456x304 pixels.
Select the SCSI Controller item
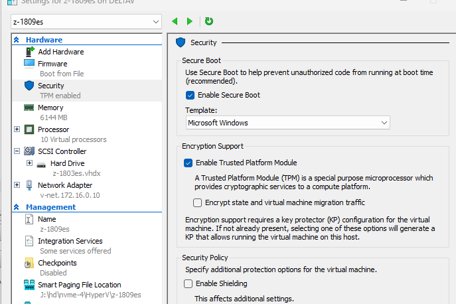pos(62,151)
